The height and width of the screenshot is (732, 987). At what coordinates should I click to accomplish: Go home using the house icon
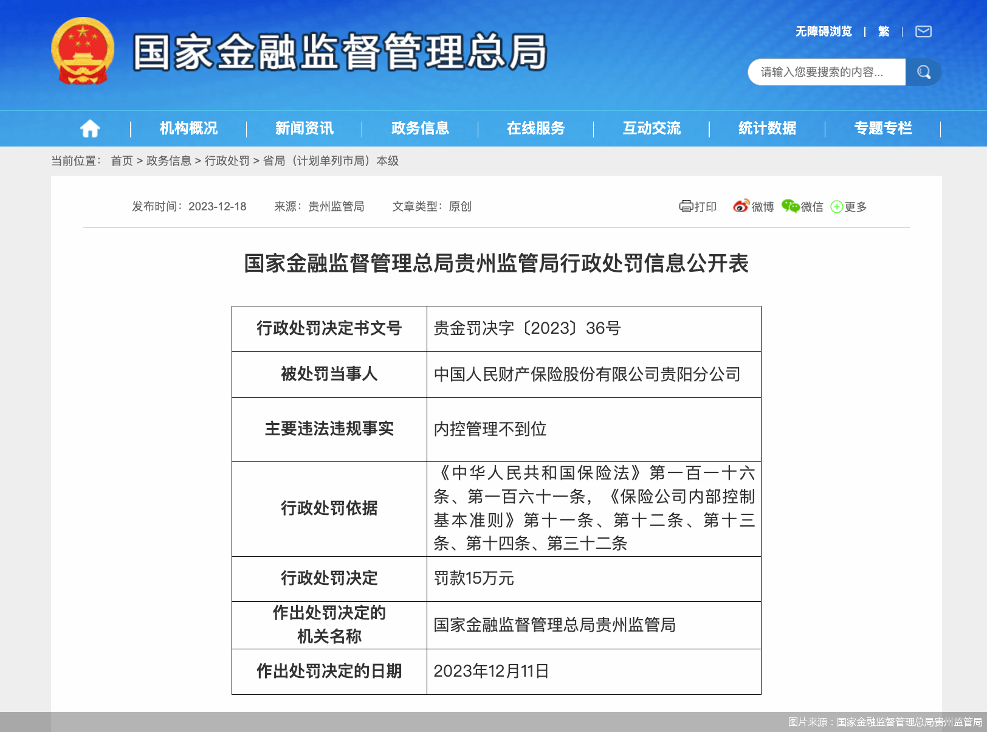click(90, 128)
